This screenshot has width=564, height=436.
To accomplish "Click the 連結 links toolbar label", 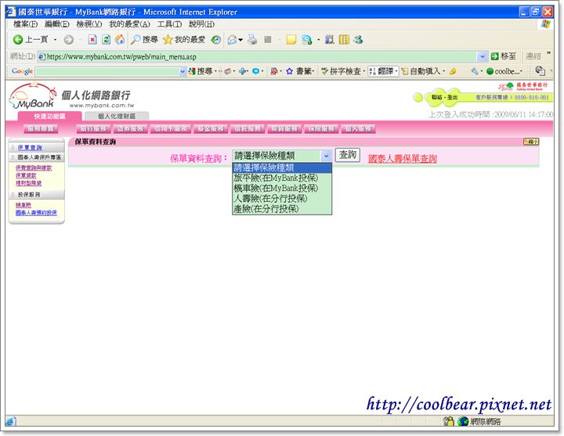I will click(533, 56).
